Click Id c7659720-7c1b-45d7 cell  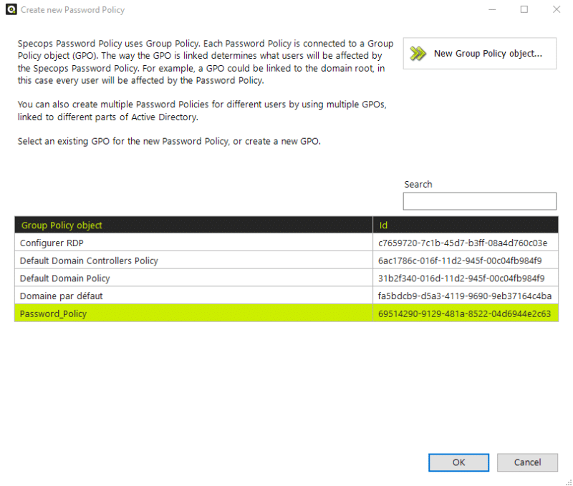click(x=466, y=243)
